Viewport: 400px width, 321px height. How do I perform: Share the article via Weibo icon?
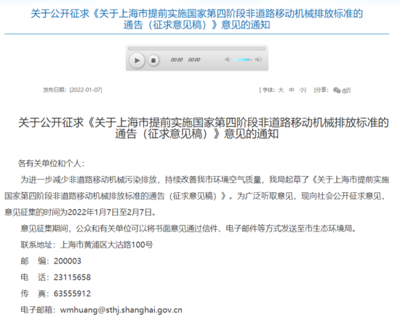coord(345,90)
